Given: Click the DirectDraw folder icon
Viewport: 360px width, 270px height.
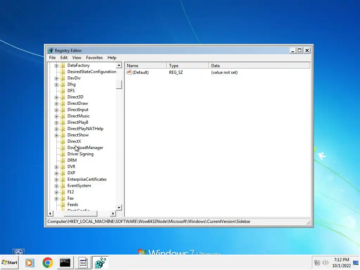Looking at the screenshot, I should click(63, 103).
